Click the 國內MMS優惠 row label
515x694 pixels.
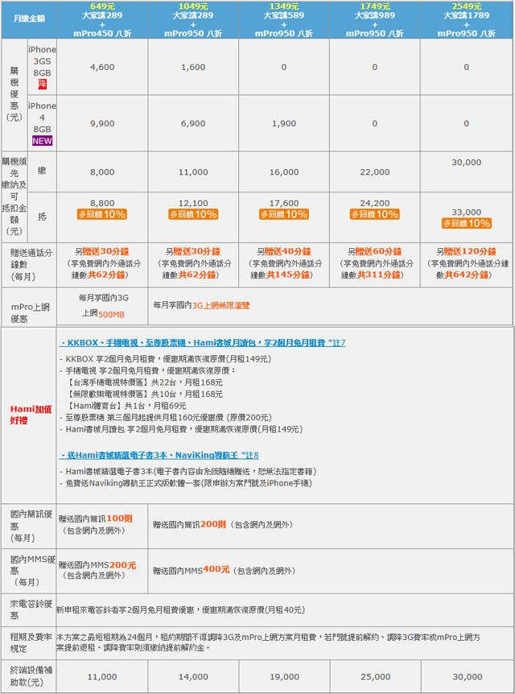tap(33, 571)
